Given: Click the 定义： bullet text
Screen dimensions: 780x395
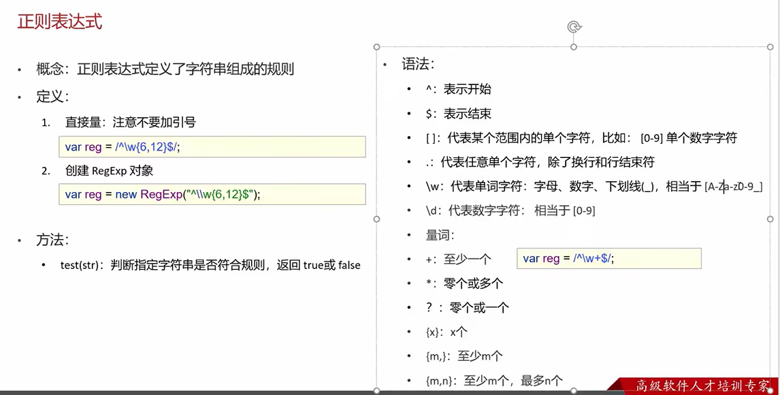Looking at the screenshot, I should (52, 96).
